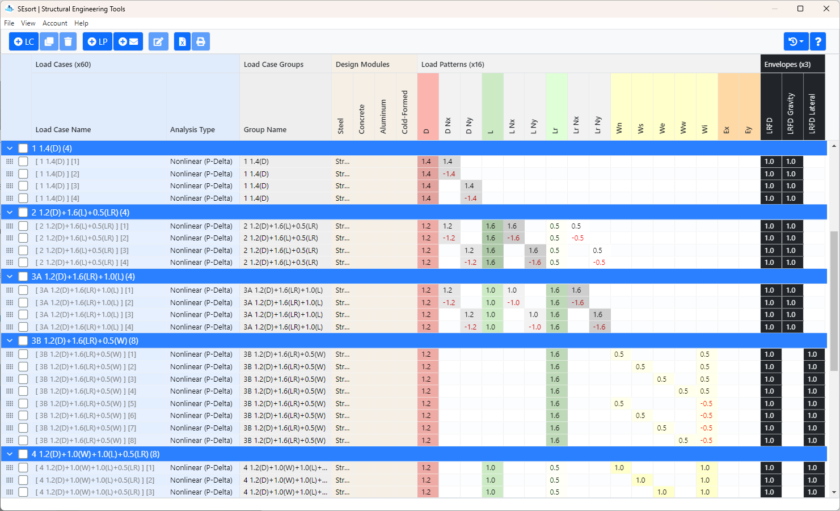840x511 pixels.
Task: Click the vertical scrollbar thumb
Action: [834, 301]
